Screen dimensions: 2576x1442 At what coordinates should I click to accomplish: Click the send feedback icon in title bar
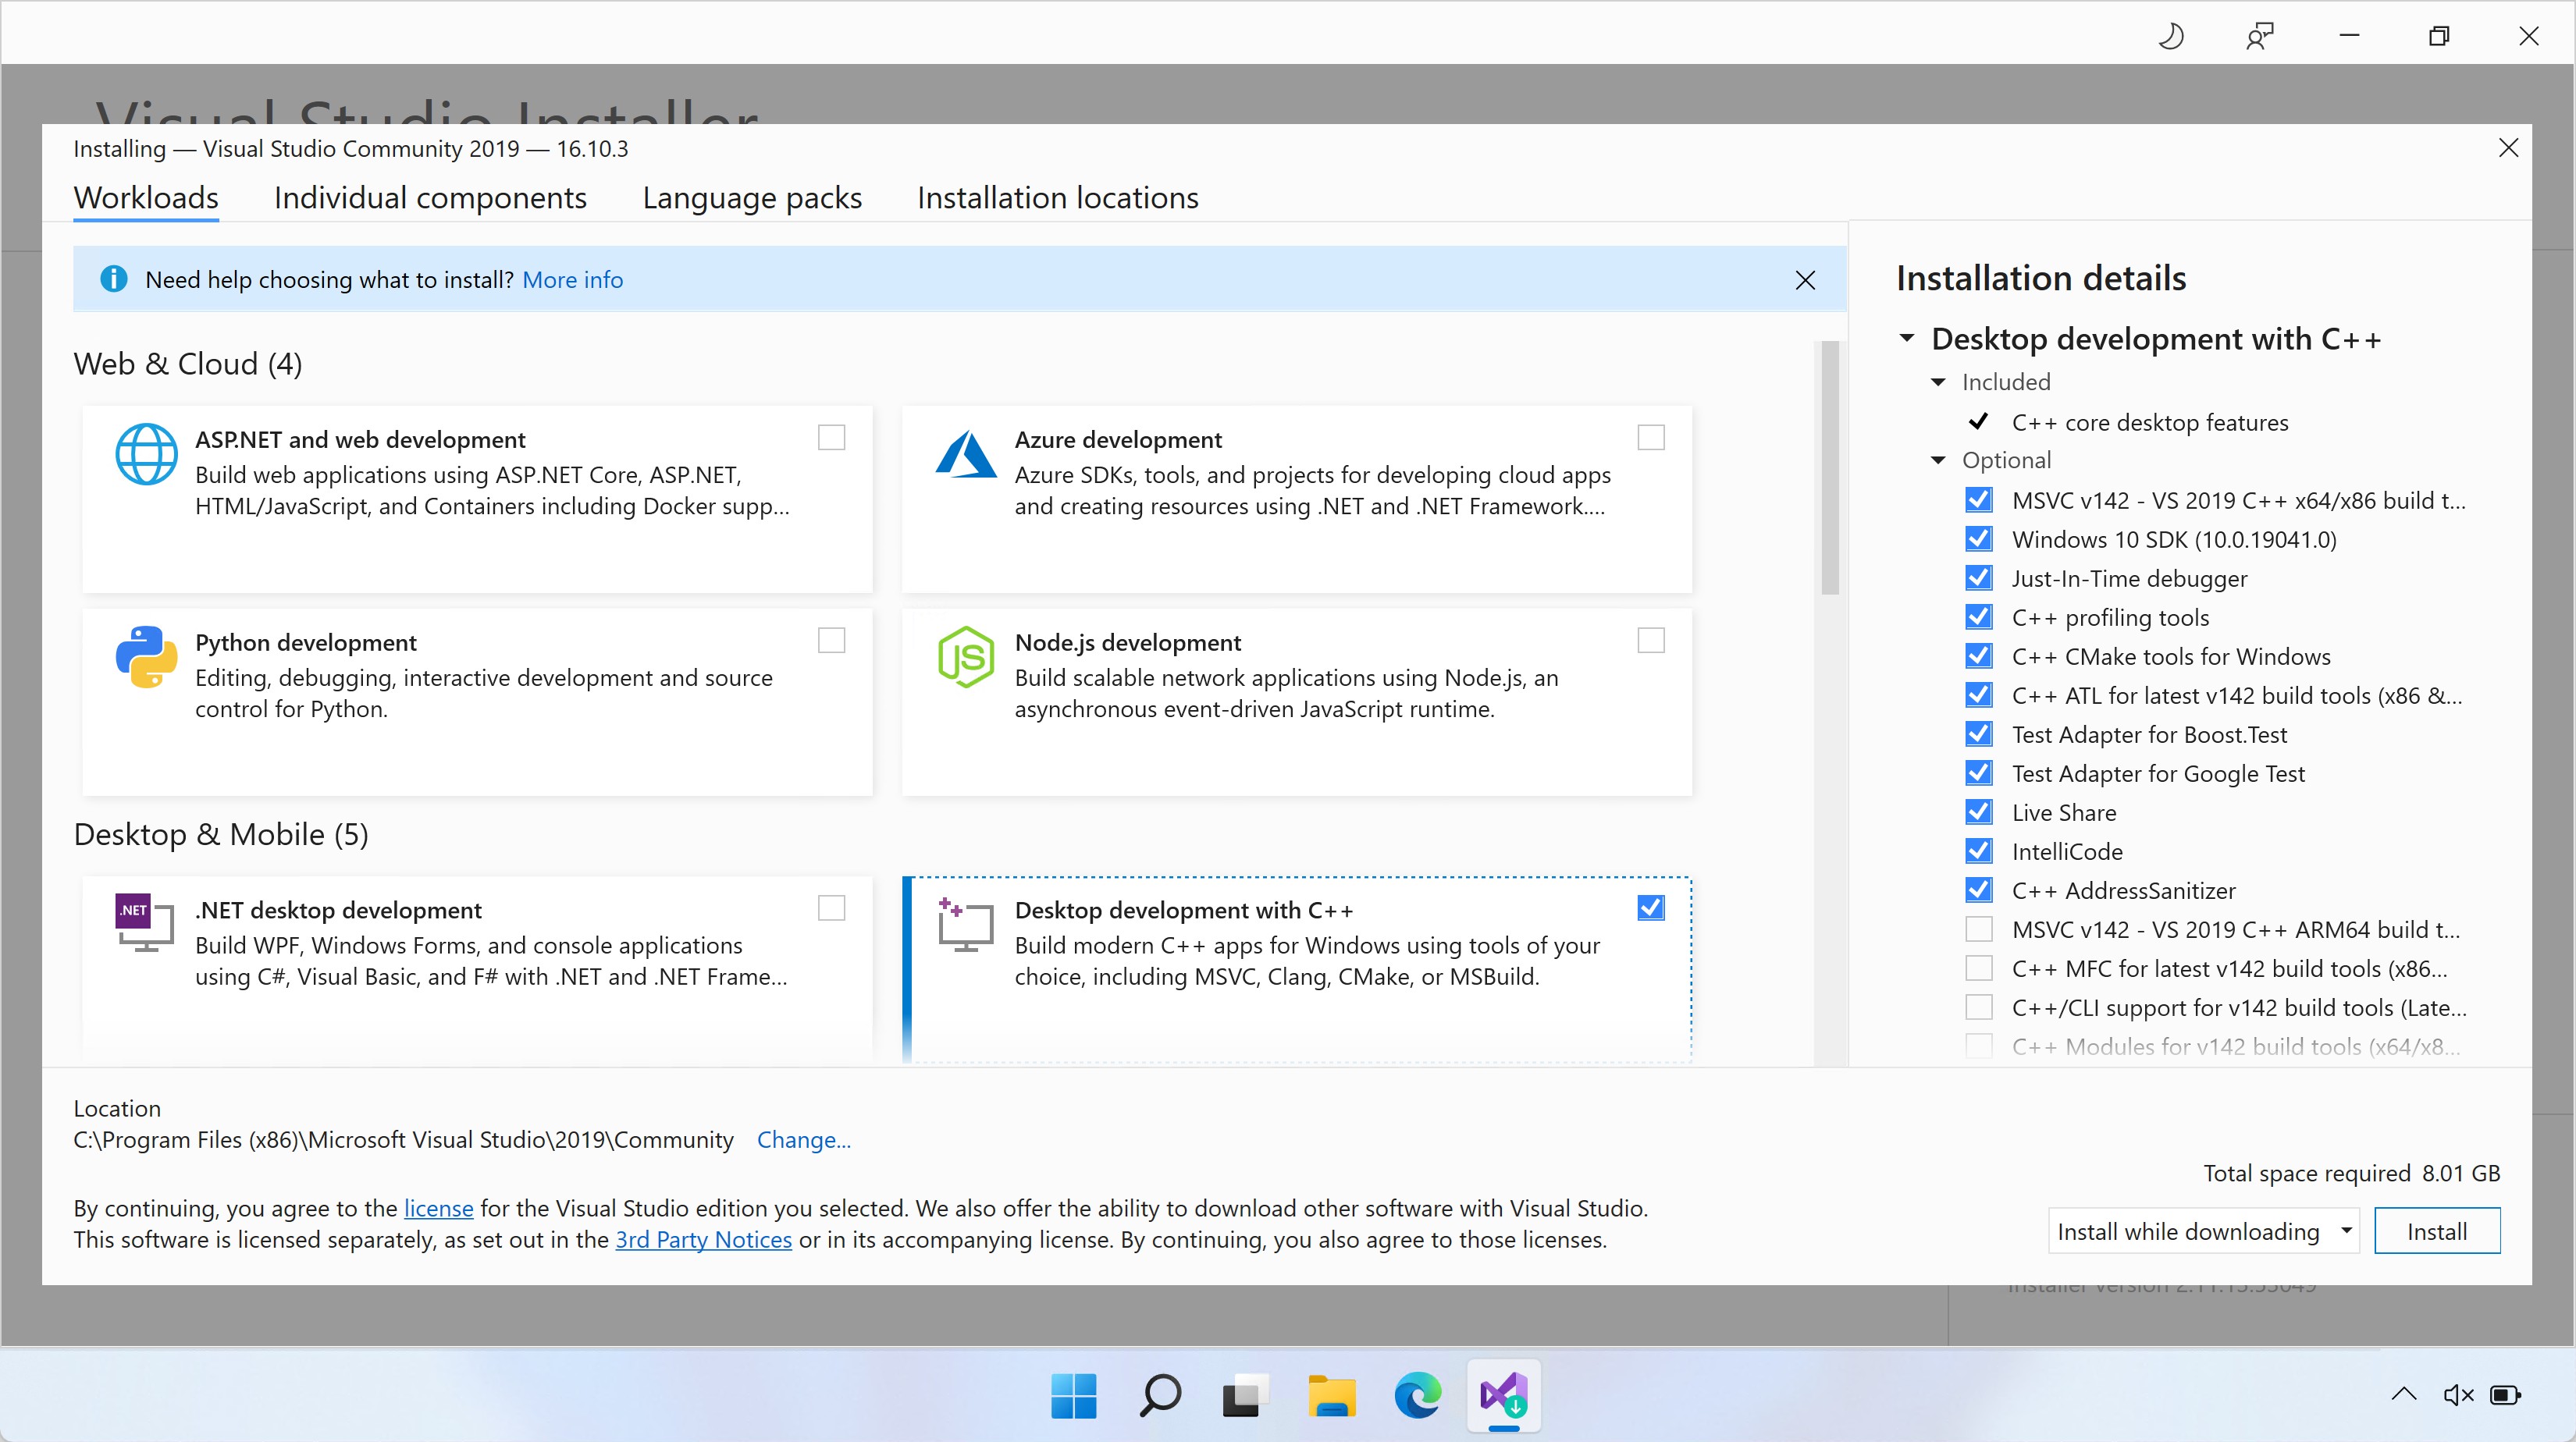click(x=2259, y=37)
